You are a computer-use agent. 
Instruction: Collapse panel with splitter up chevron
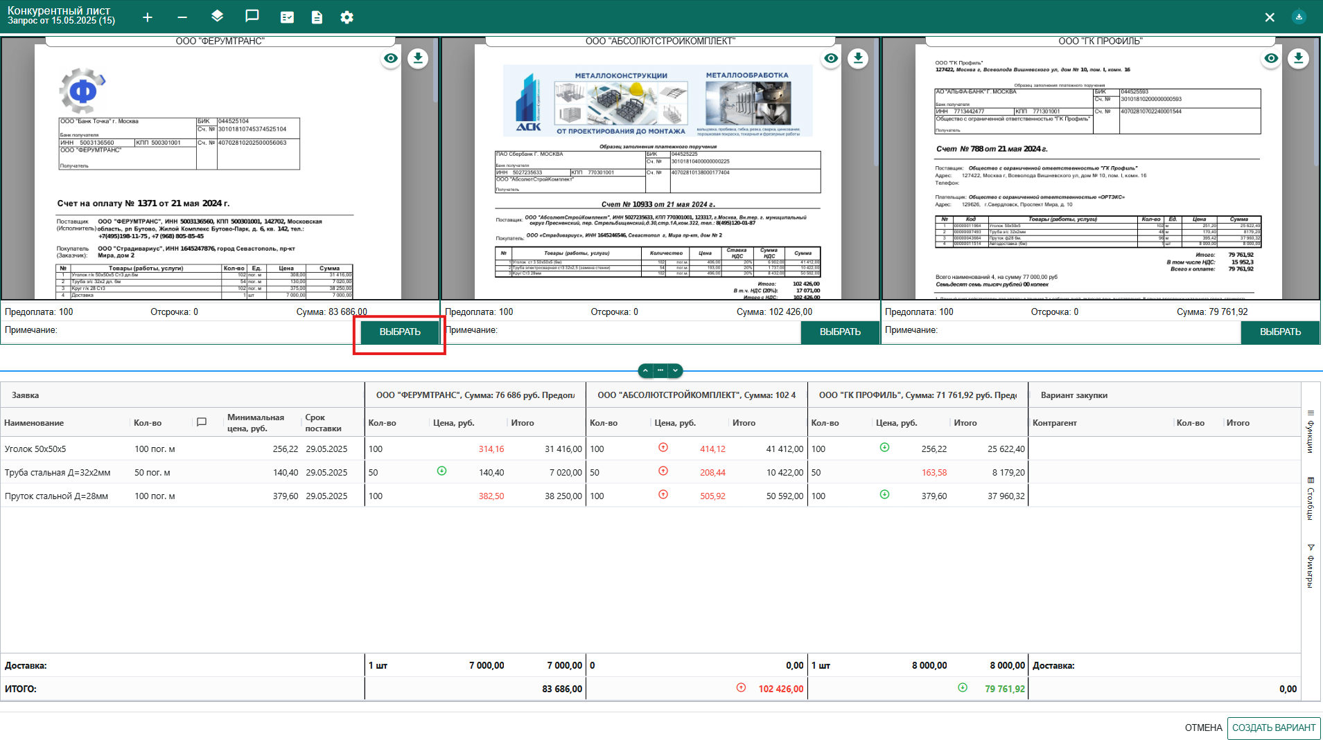(645, 370)
